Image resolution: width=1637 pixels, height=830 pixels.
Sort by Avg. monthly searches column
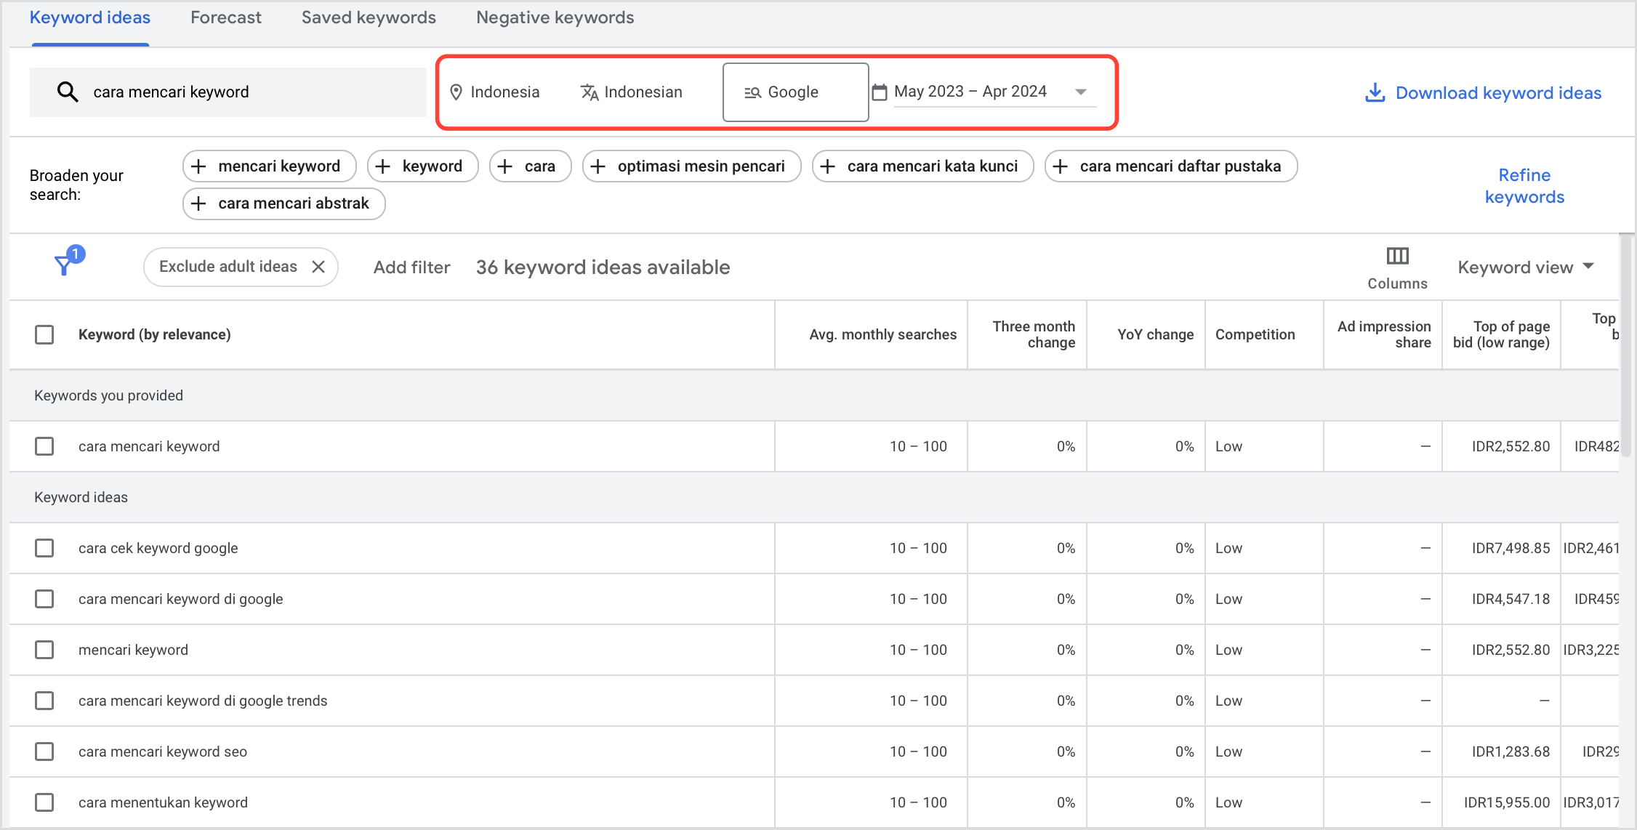click(883, 334)
